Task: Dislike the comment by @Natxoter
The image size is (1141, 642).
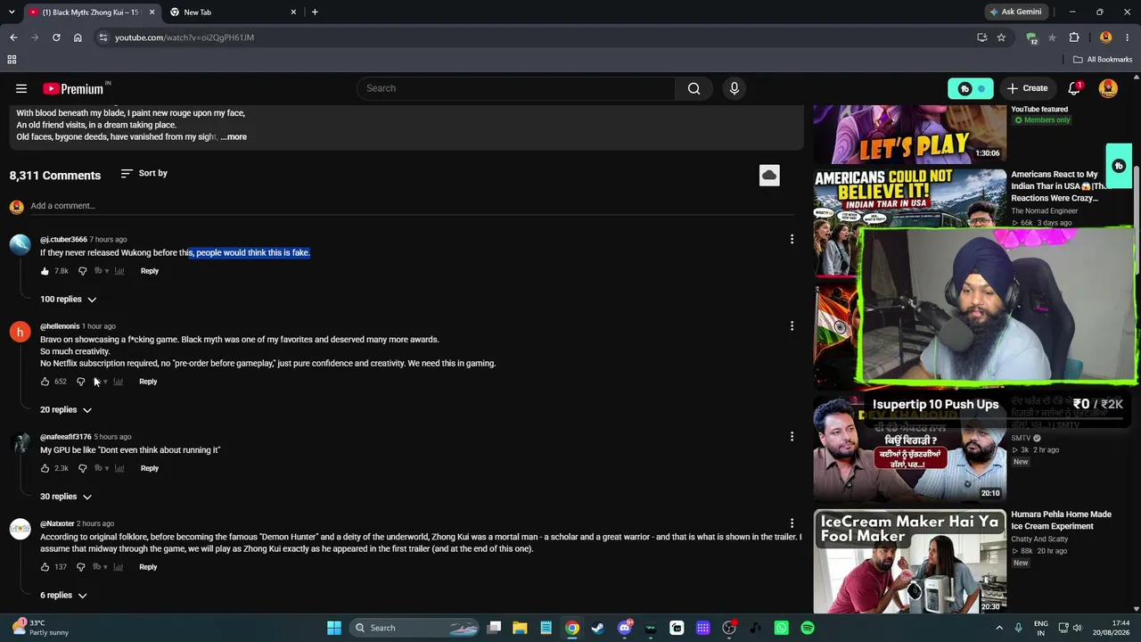Action: pos(80,567)
